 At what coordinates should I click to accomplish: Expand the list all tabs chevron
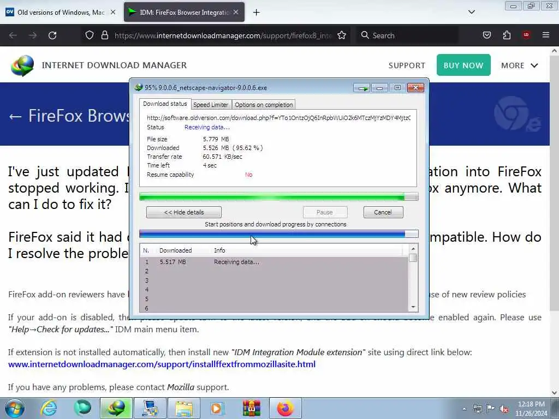pyautogui.click(x=471, y=12)
